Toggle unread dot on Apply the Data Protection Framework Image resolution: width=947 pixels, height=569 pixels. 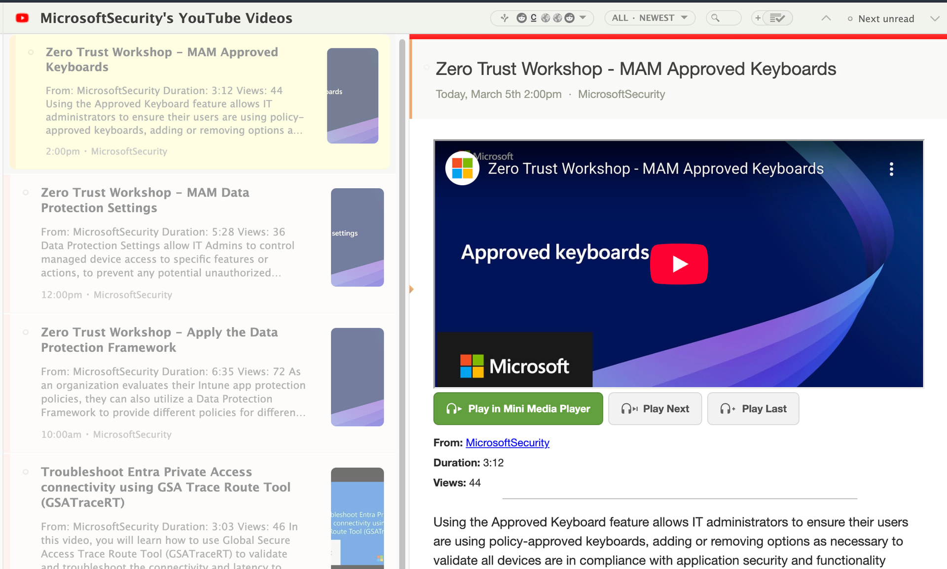(x=26, y=333)
